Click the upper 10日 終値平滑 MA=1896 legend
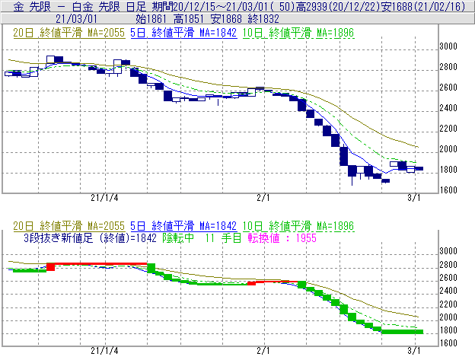The height and width of the screenshot is (360, 475). (298, 33)
